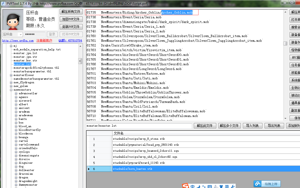Toggle Sogou Chinese/English mode icon

(193, 186)
